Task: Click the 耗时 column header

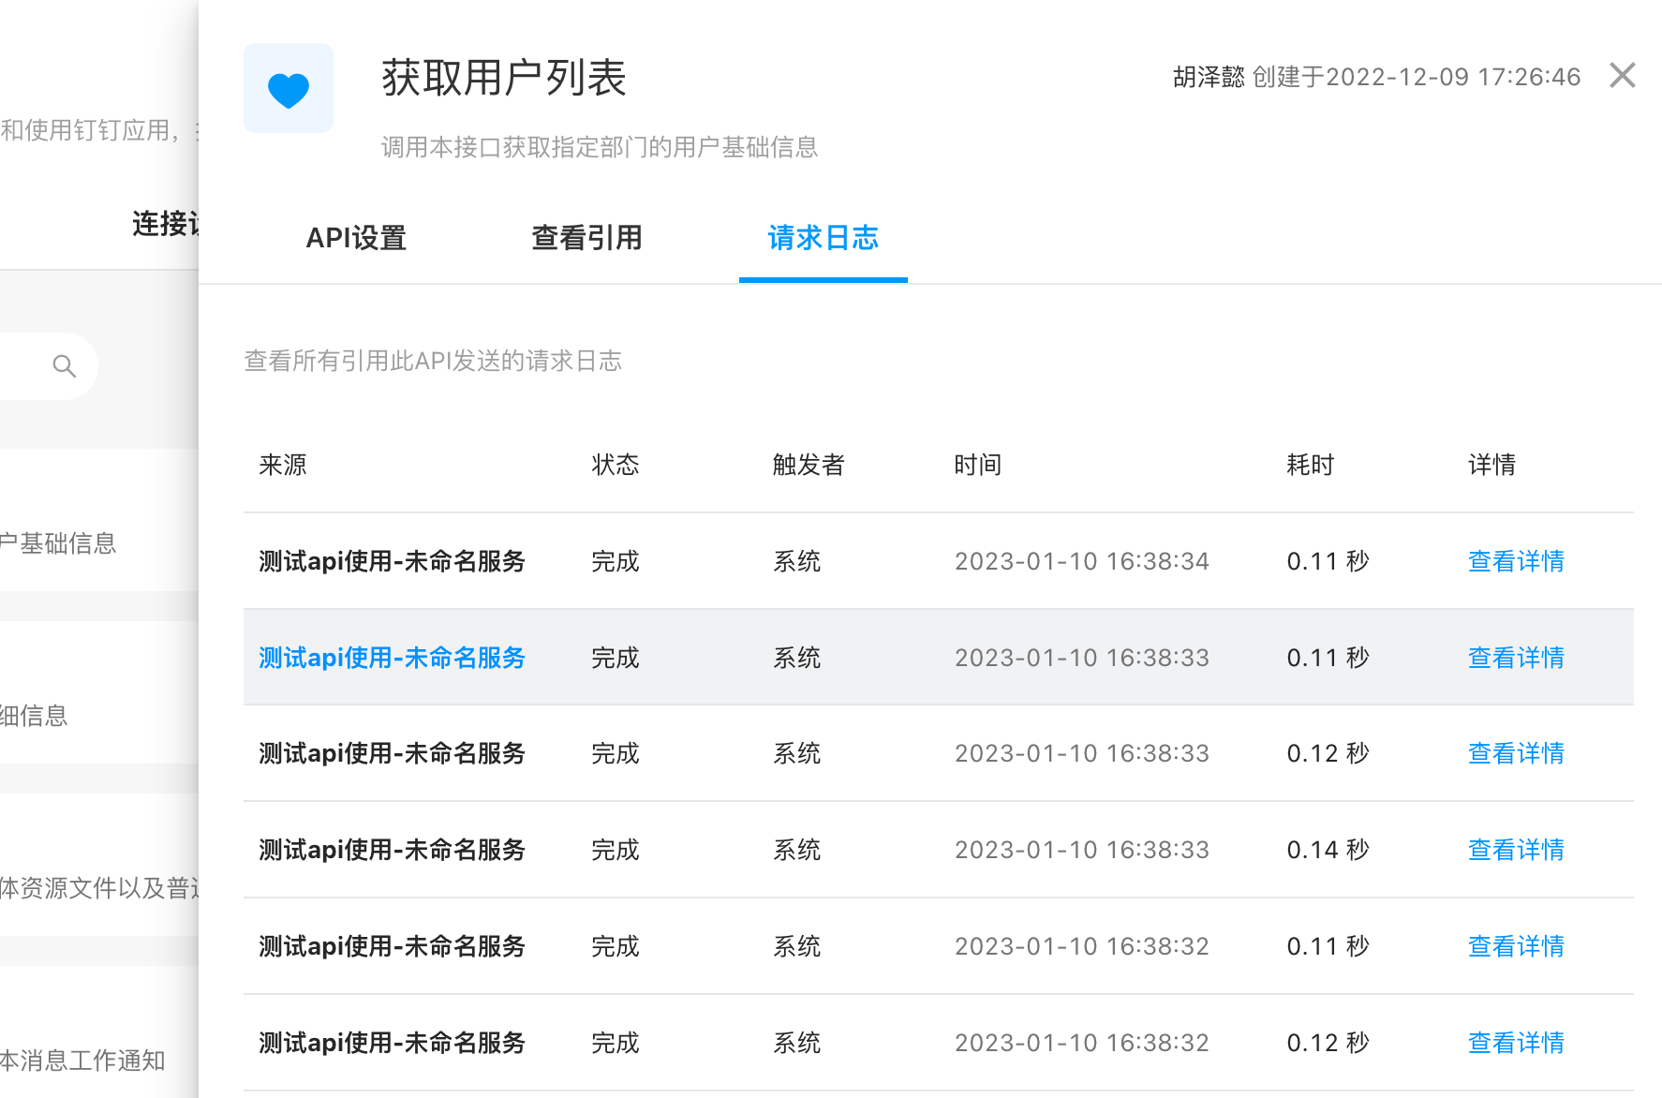Action: tap(1309, 465)
